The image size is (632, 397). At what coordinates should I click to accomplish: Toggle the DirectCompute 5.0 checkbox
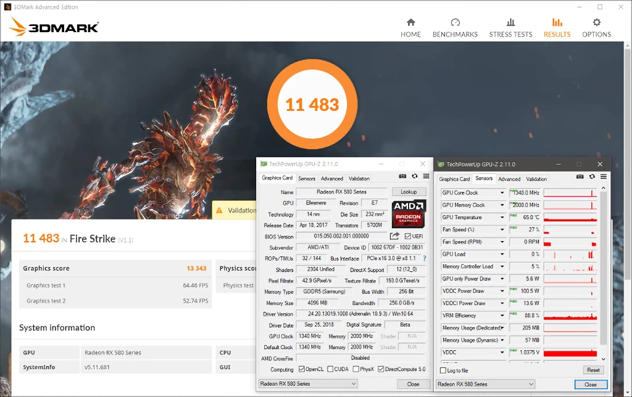381,369
